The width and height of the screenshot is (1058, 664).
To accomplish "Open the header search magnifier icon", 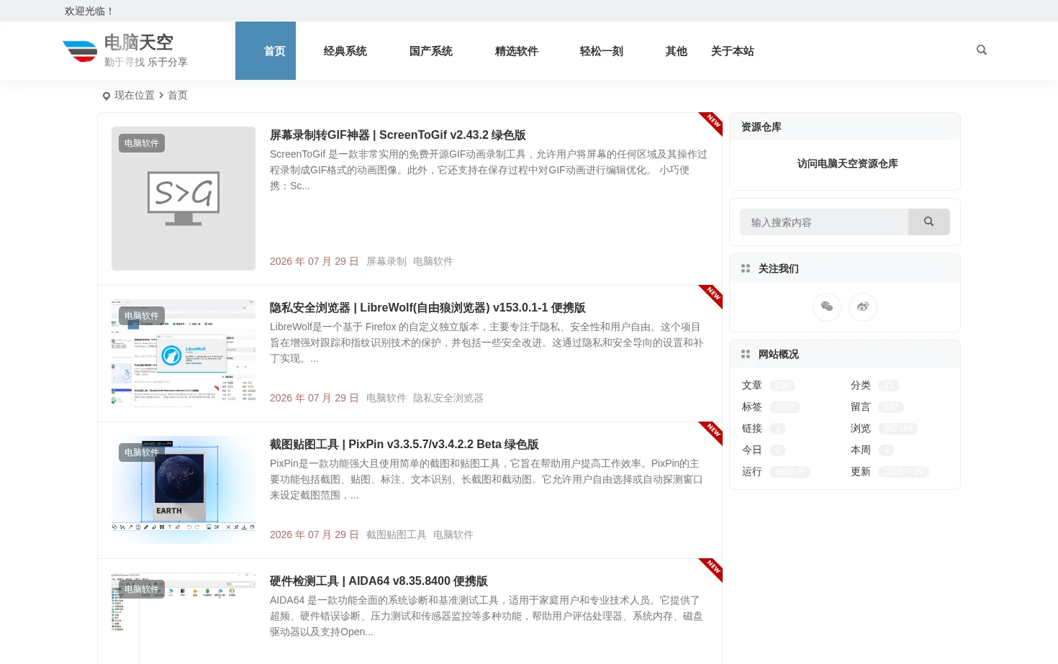I will click(982, 50).
